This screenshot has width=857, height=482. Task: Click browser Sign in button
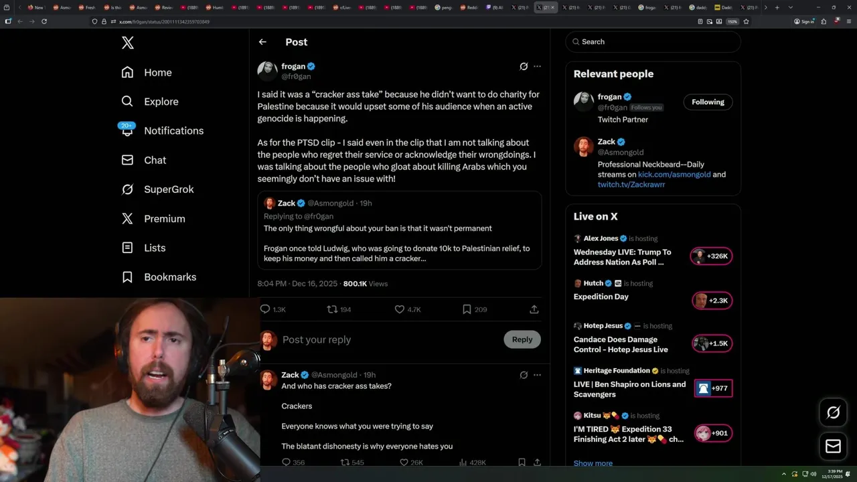pos(804,21)
